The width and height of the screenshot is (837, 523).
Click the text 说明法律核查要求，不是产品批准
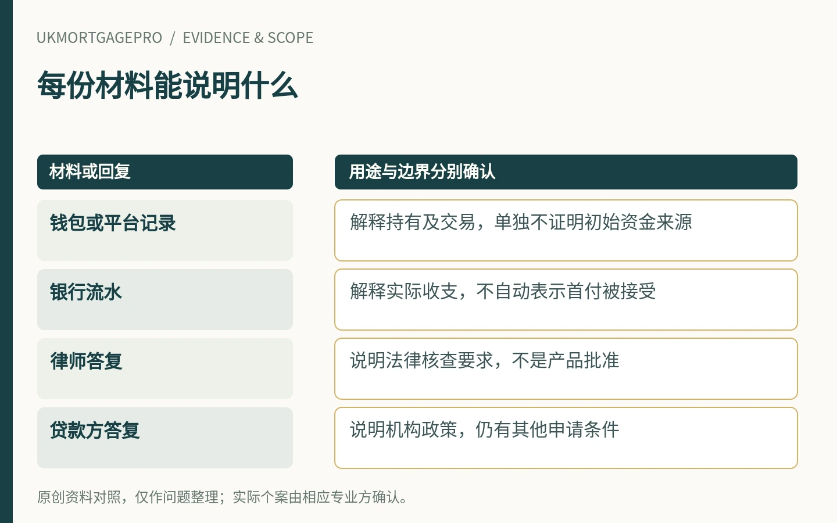point(485,360)
